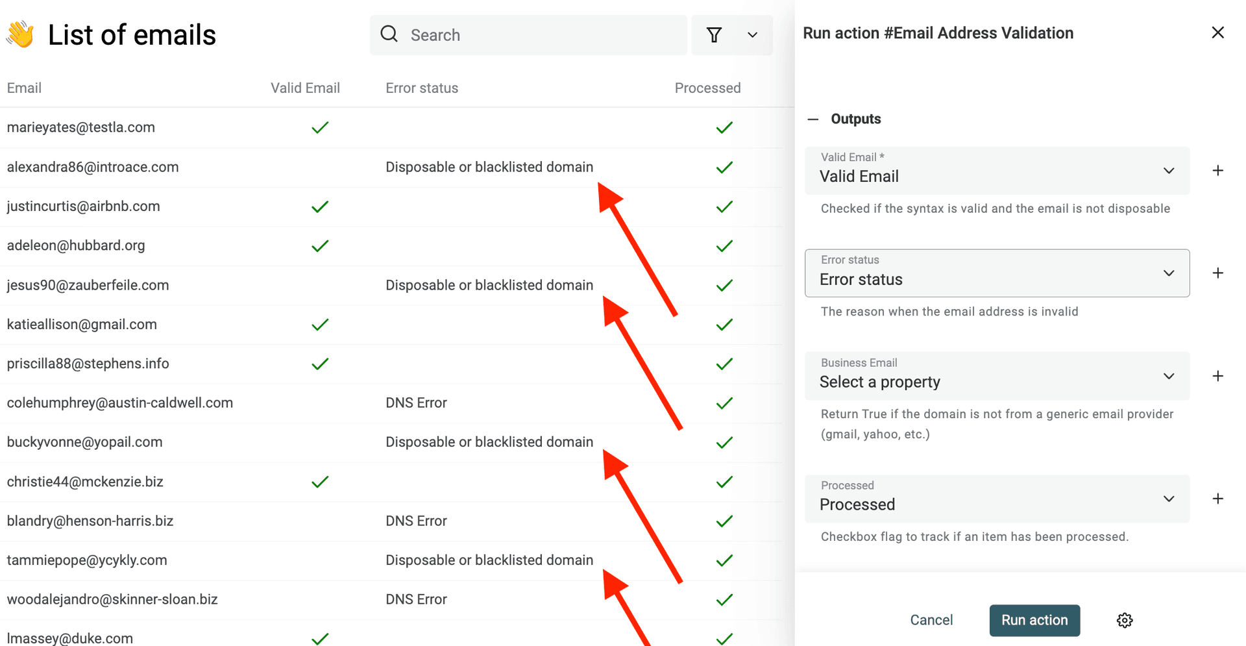Image resolution: width=1246 pixels, height=646 pixels.
Task: Click the search magnifier icon
Action: tap(389, 34)
